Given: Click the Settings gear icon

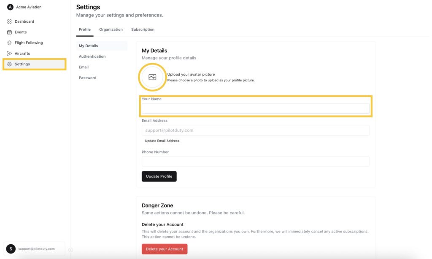Looking at the screenshot, I should (x=9, y=64).
